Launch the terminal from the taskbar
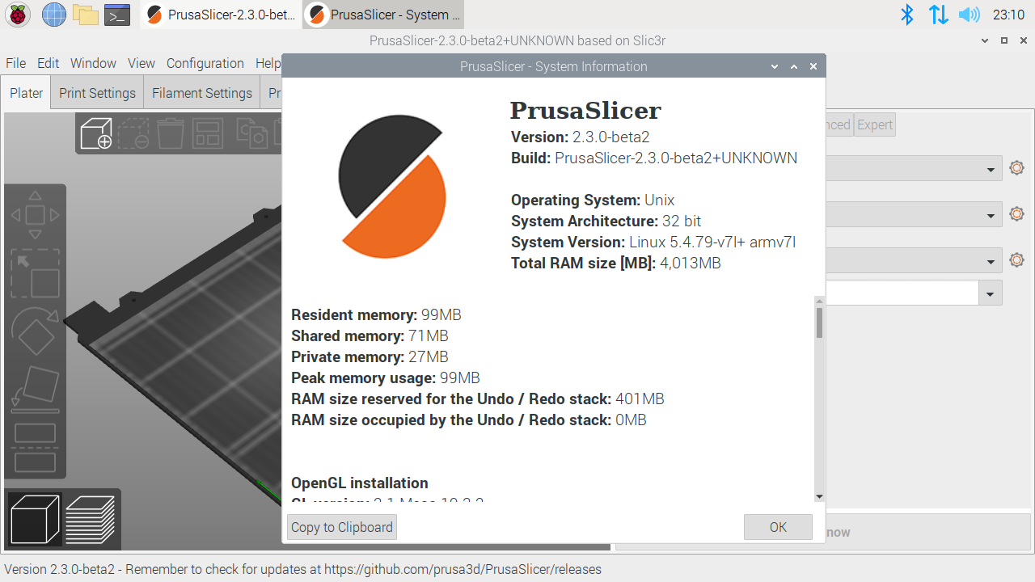The width and height of the screenshot is (1035, 582). (x=117, y=15)
